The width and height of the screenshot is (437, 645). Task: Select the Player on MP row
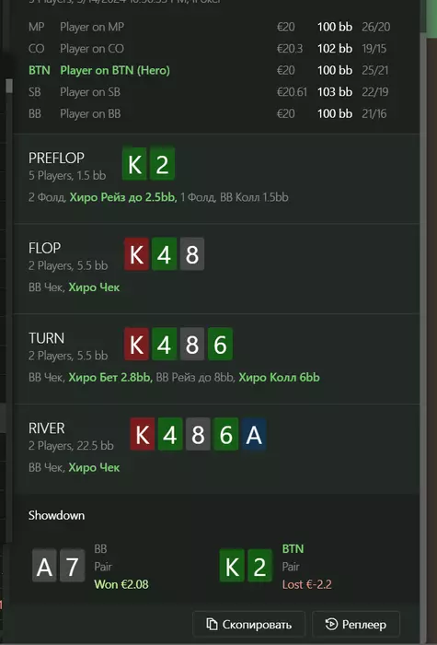pos(210,27)
